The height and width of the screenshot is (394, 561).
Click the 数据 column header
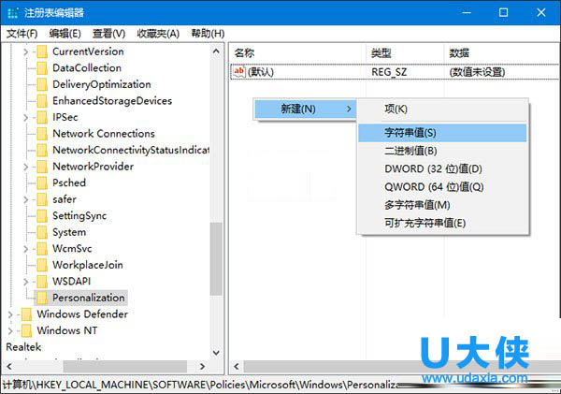[x=501, y=53]
